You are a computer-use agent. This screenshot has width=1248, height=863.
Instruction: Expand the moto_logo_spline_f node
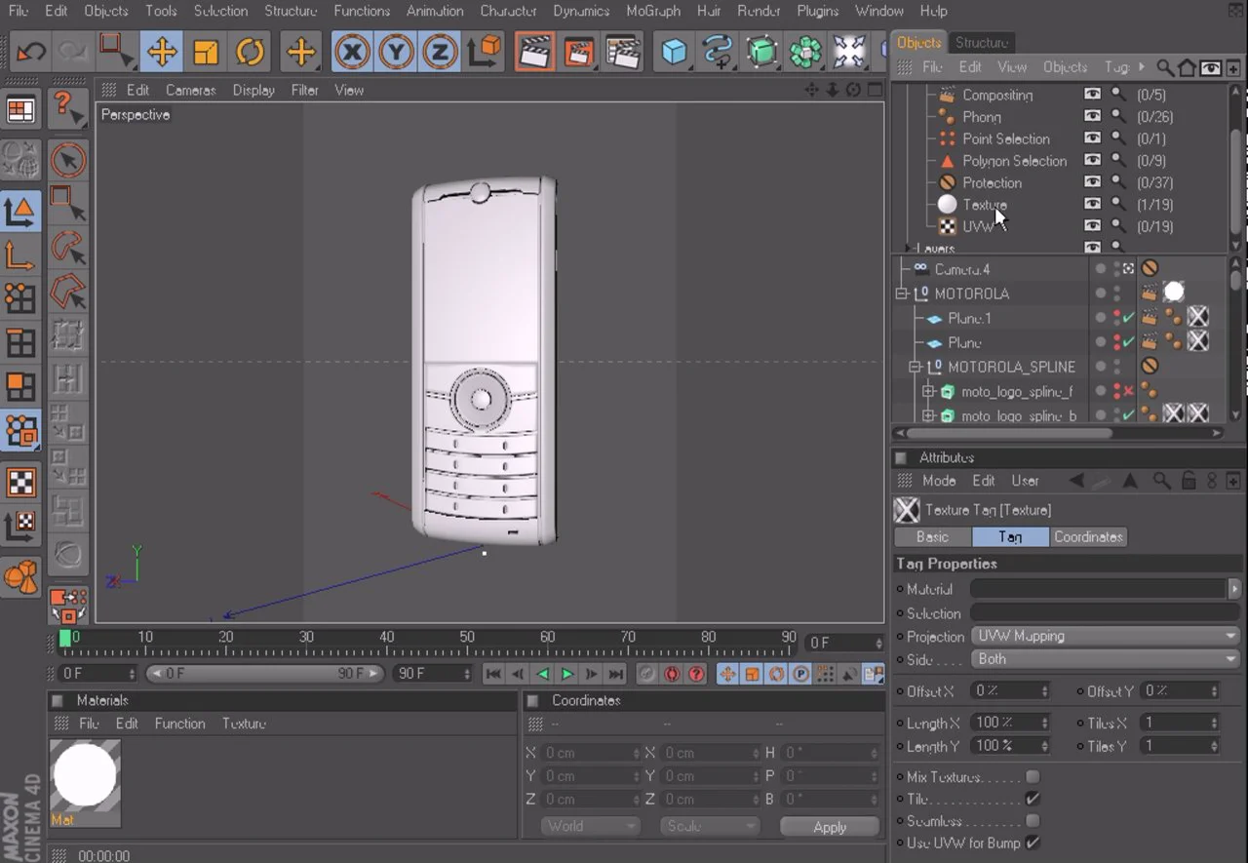click(x=928, y=391)
